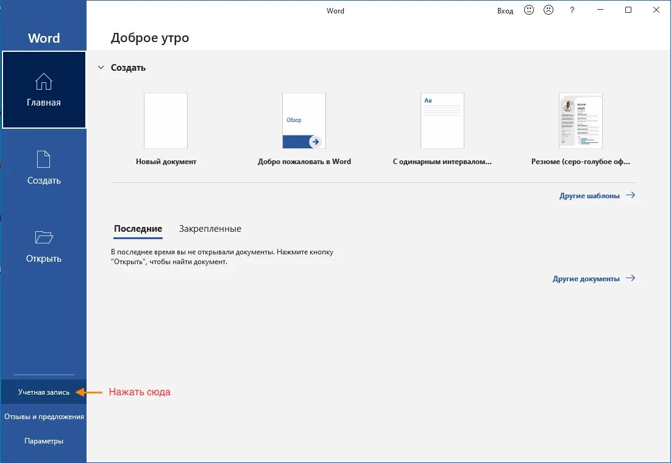This screenshot has width=671, height=463.
Task: Open the Создать new document section in sidebar
Action: coord(44,168)
